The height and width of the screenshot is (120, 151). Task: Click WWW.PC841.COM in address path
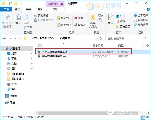tap(43, 38)
